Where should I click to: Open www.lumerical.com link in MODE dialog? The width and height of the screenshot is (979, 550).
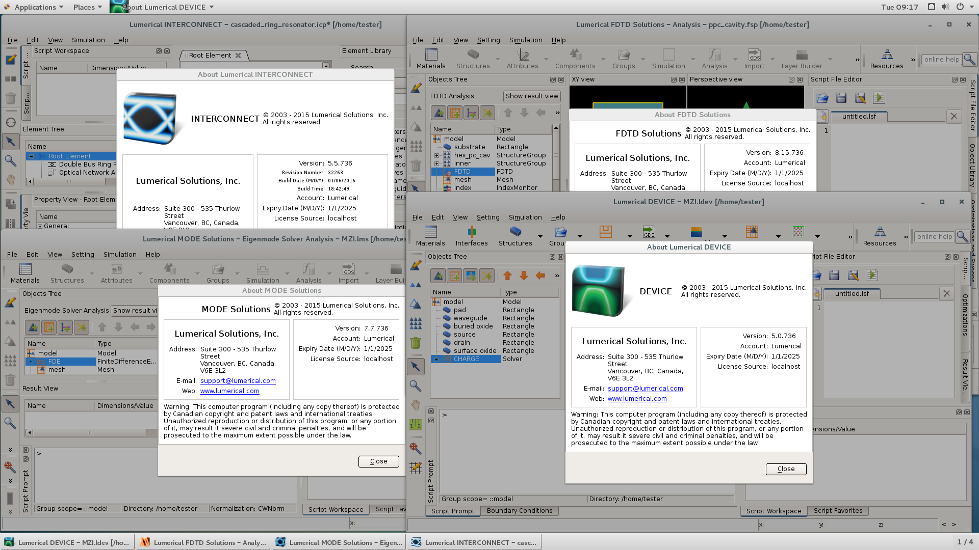pyautogui.click(x=229, y=391)
